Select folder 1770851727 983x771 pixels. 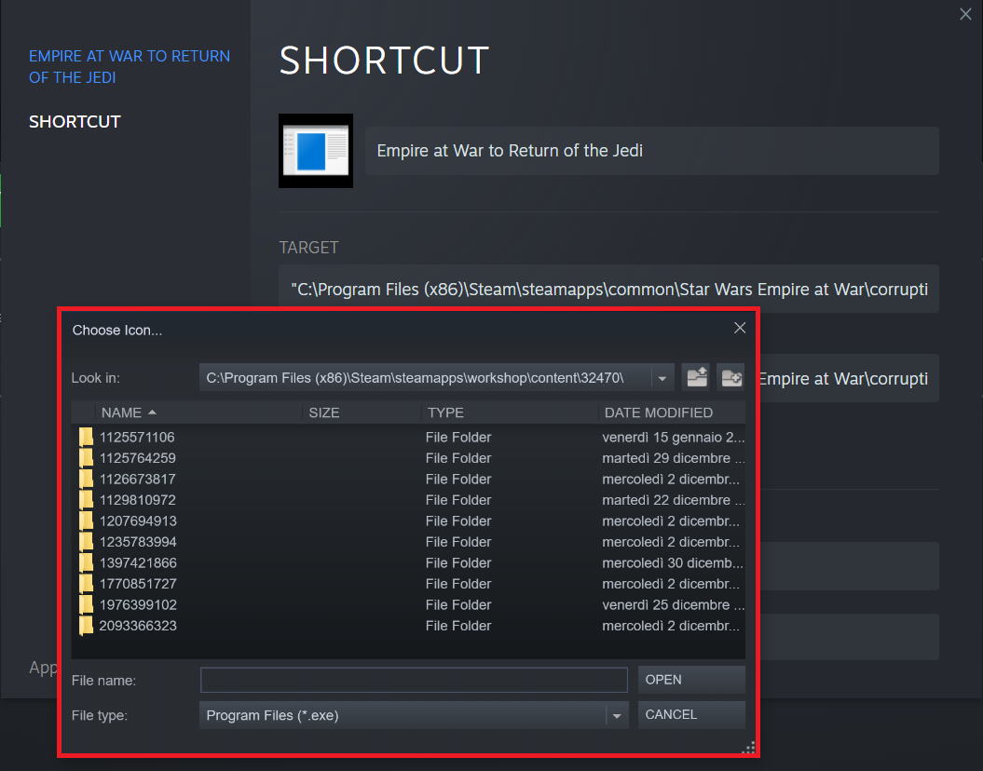tap(408, 584)
